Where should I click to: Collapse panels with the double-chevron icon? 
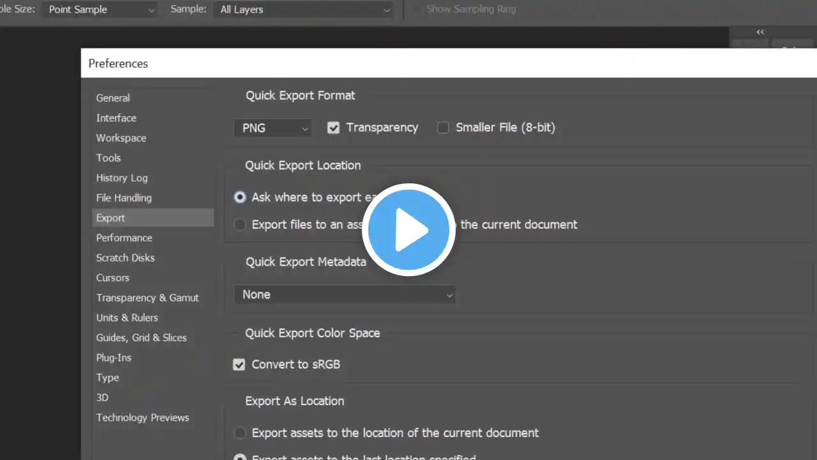click(760, 32)
